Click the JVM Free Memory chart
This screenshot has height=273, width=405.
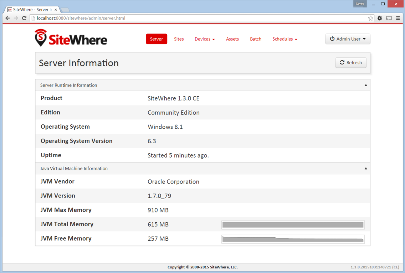[293, 239]
